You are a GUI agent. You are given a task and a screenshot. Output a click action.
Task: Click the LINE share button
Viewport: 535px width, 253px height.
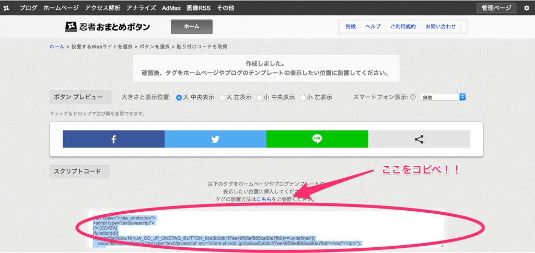(317, 139)
